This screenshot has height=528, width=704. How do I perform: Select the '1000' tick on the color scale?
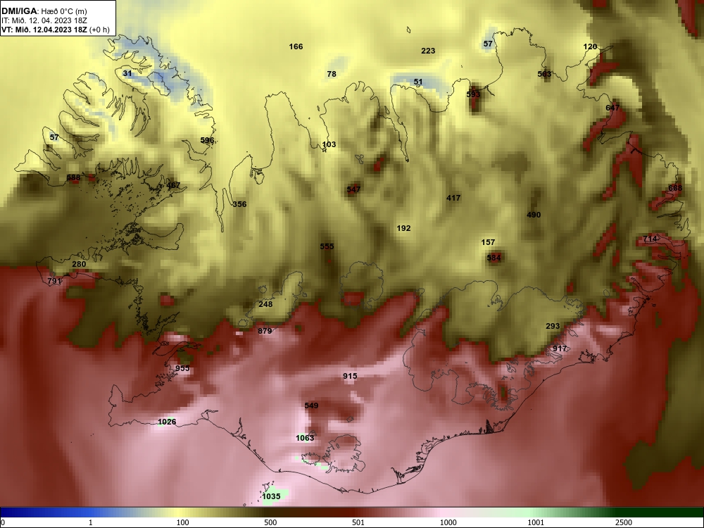448,522
